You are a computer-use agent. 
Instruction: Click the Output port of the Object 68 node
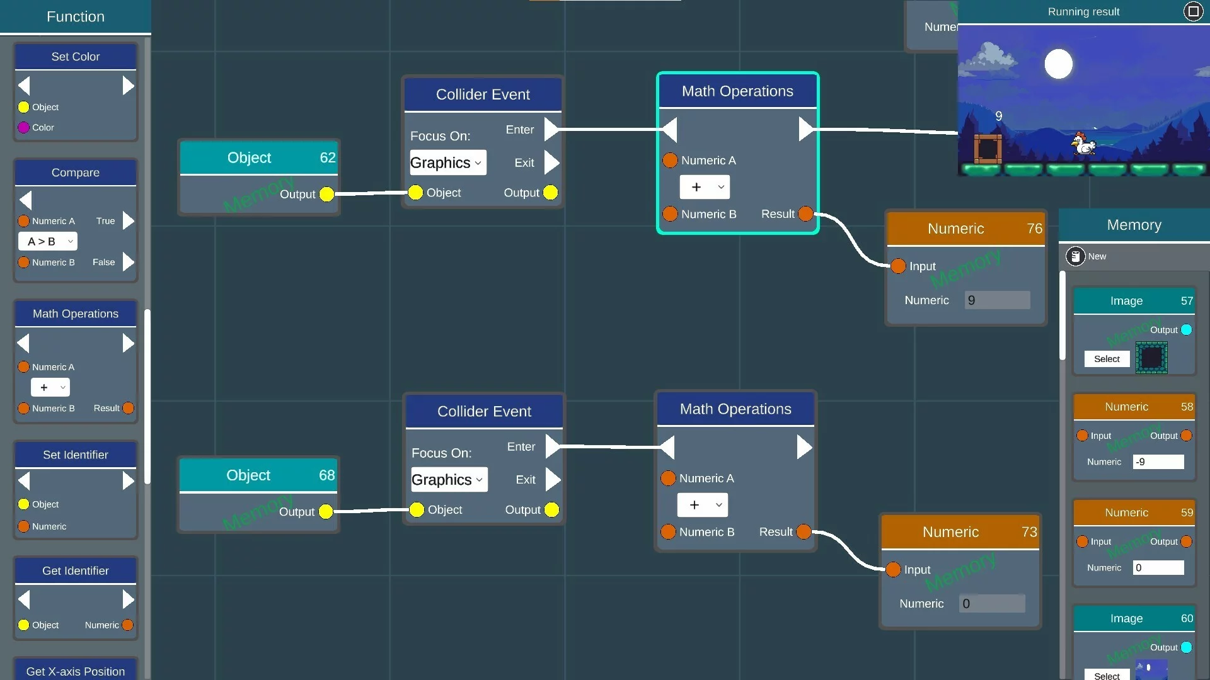326,511
